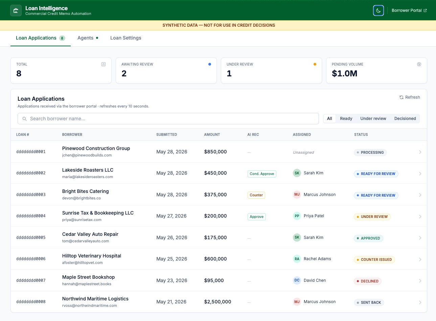Click the Approve recommendation badge
This screenshot has width=436, height=321.
pyautogui.click(x=257, y=217)
